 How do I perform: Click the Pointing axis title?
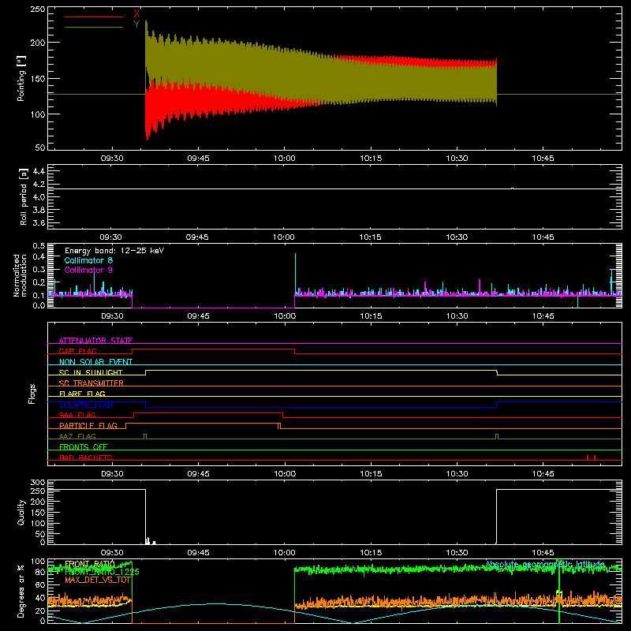click(x=21, y=78)
